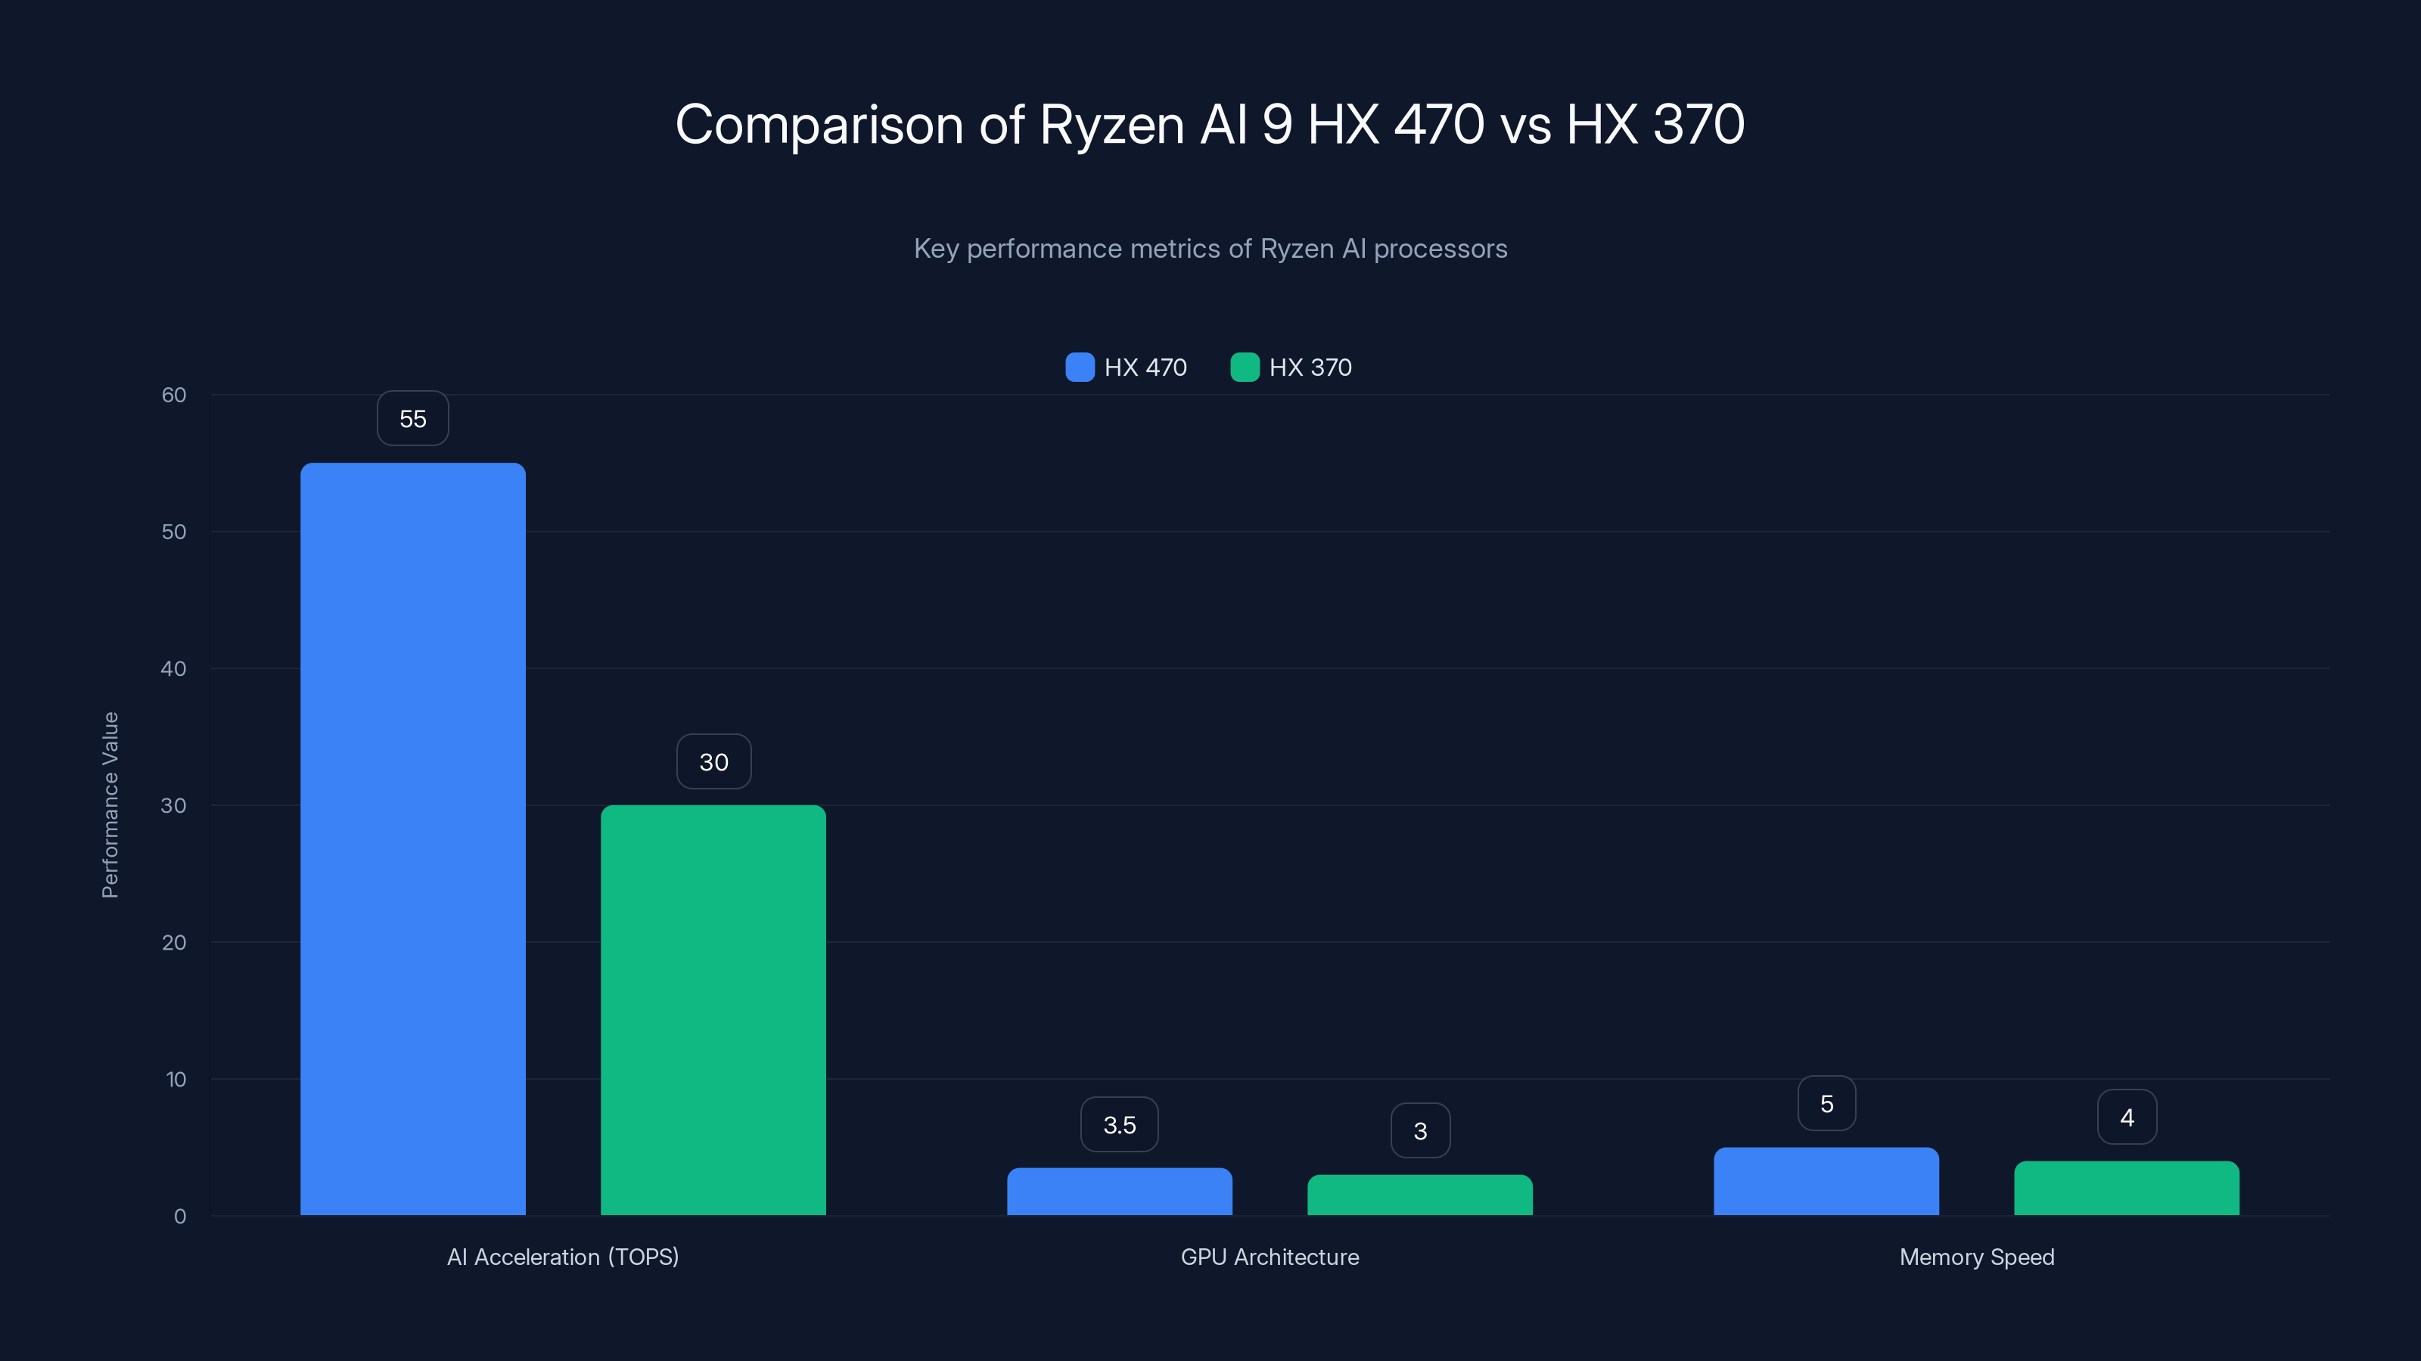Click the 30 value label
The width and height of the screenshot is (2421, 1361).
[713, 761]
